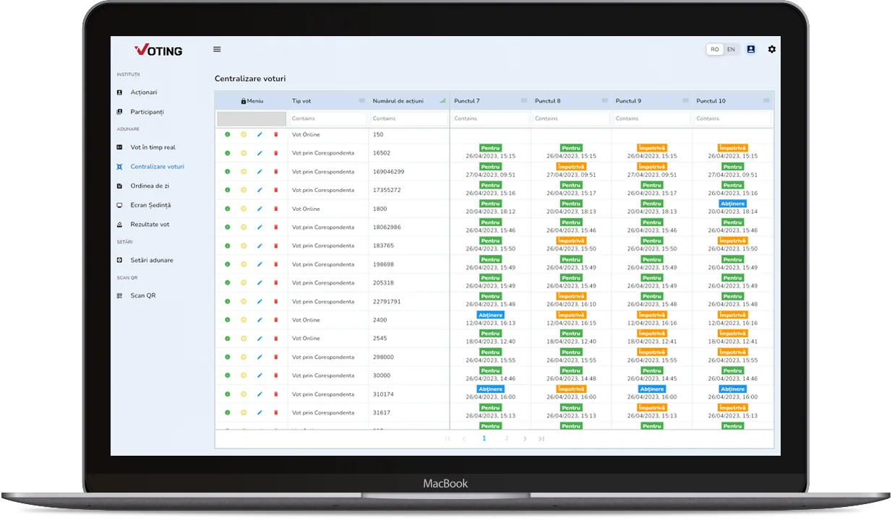Open Punctul 8 column menu

click(x=605, y=101)
